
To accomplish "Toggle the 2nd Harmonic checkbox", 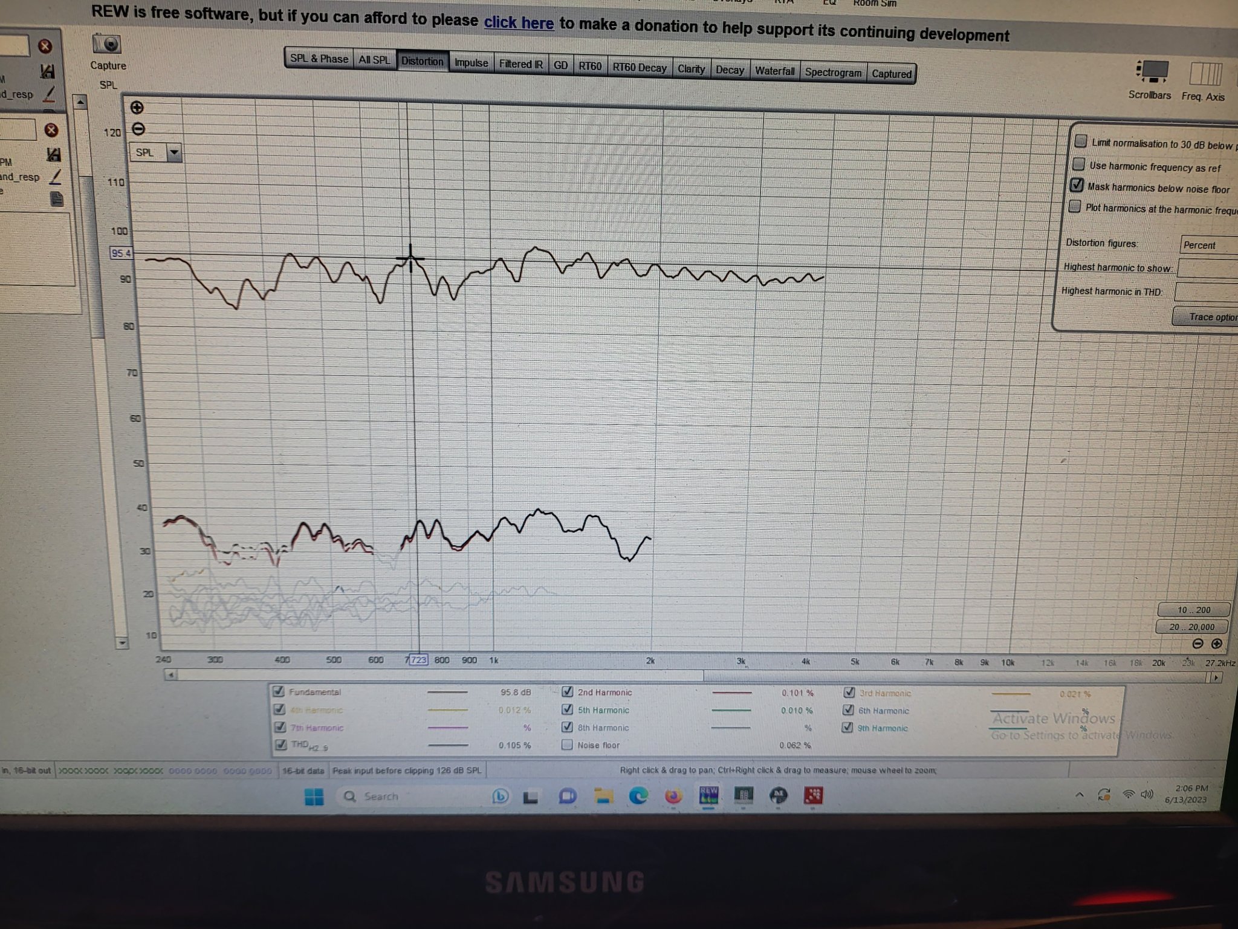I will coord(567,691).
